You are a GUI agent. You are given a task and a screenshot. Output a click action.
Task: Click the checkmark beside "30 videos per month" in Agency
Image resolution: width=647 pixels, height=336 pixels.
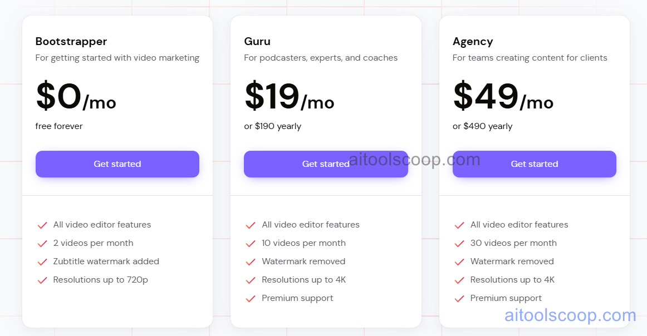[x=459, y=243]
